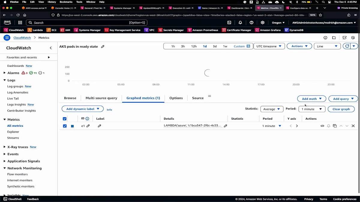Open the AWS settings gear icon
Image resolution: width=360 pixels, height=202 pixels.
click(x=262, y=22)
